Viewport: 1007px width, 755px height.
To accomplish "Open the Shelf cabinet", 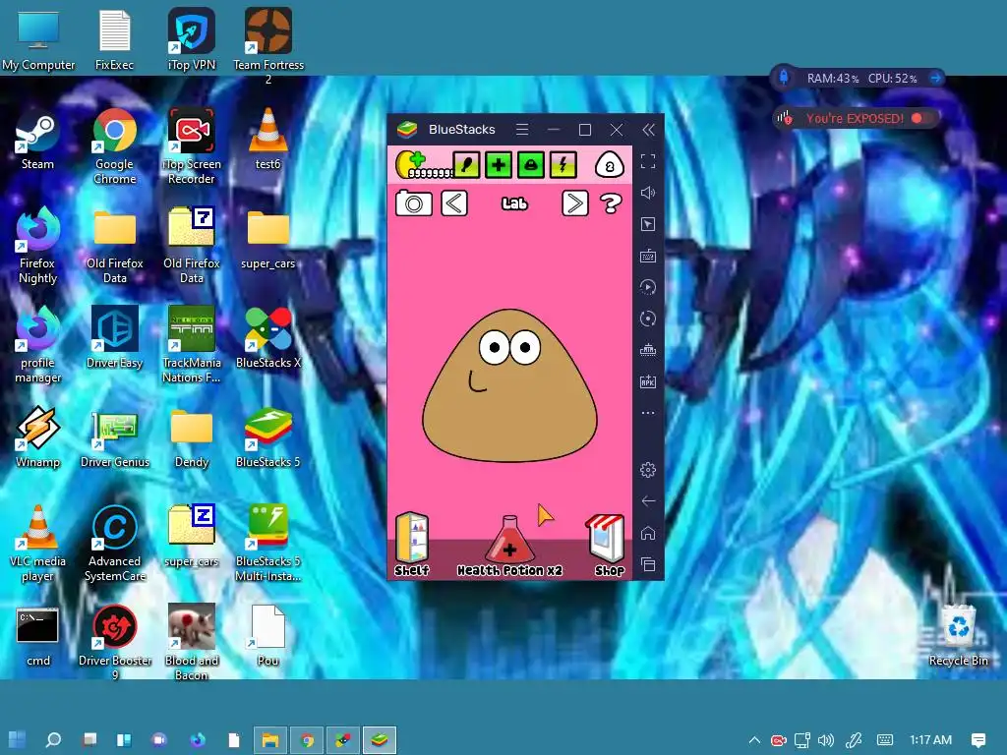I will pyautogui.click(x=412, y=543).
